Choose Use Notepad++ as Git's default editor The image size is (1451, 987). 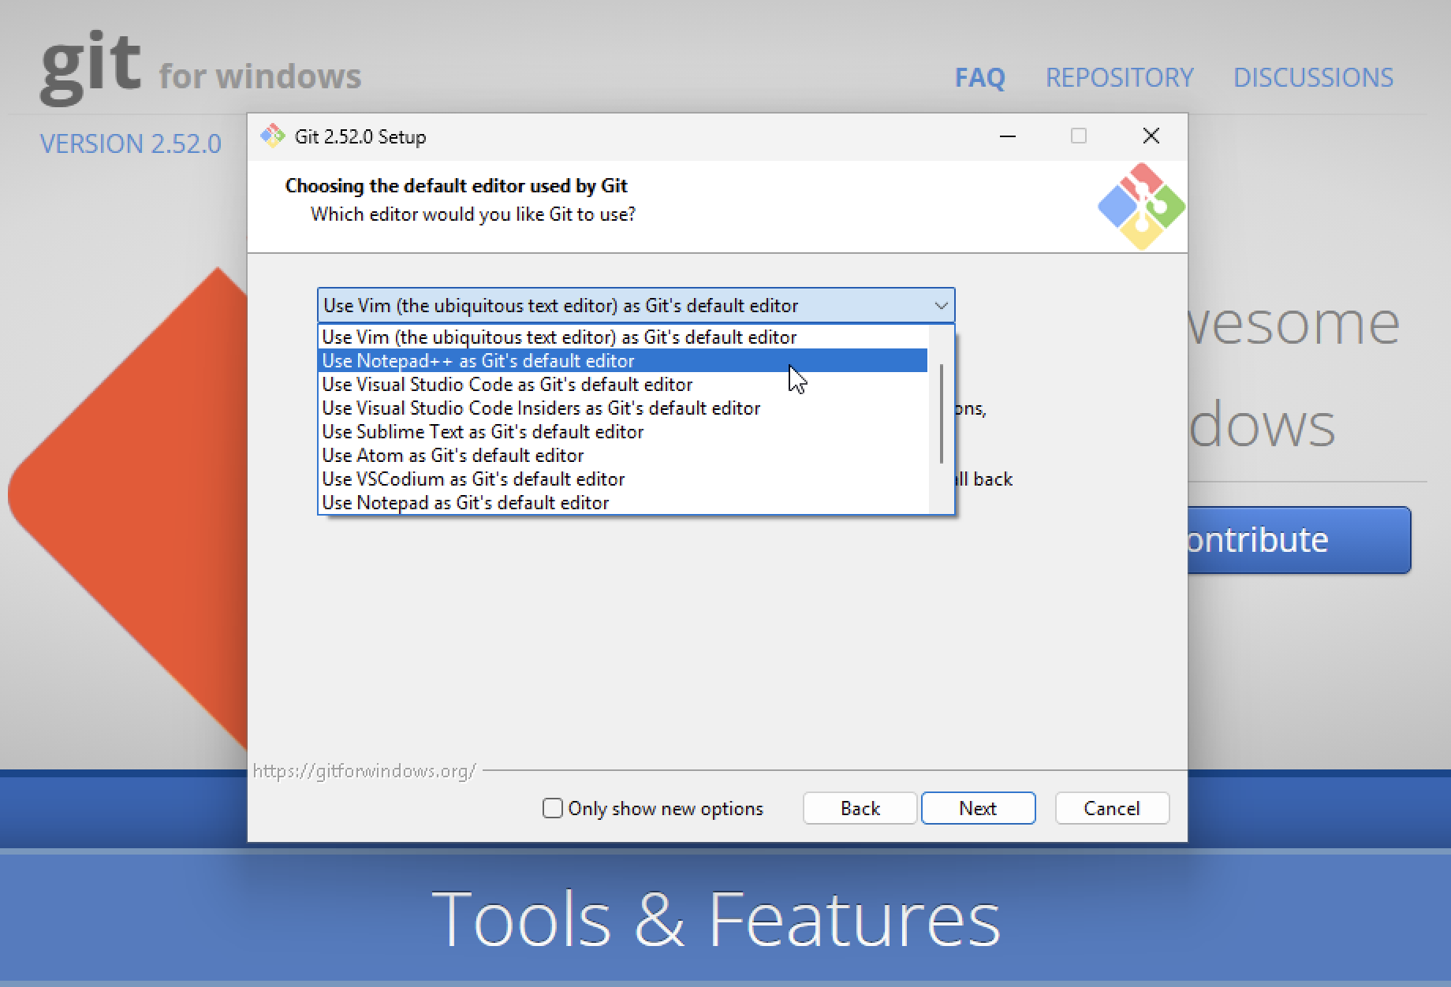(x=623, y=361)
